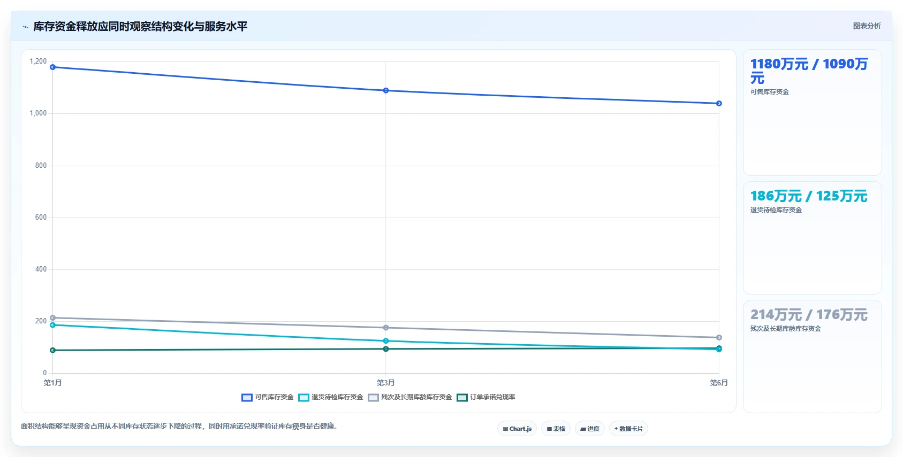This screenshot has width=903, height=457.
Task: Click the footnote starting 面积结构能够呈现
Action: pos(180,426)
